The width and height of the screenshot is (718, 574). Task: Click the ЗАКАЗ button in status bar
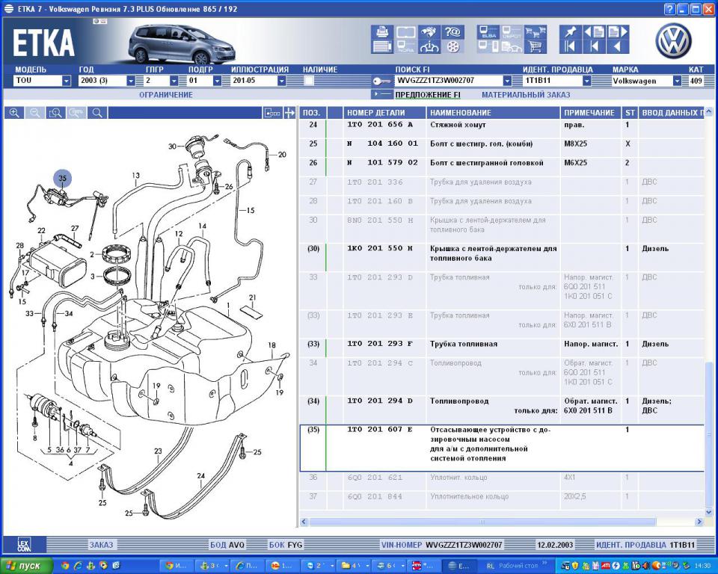click(x=101, y=545)
